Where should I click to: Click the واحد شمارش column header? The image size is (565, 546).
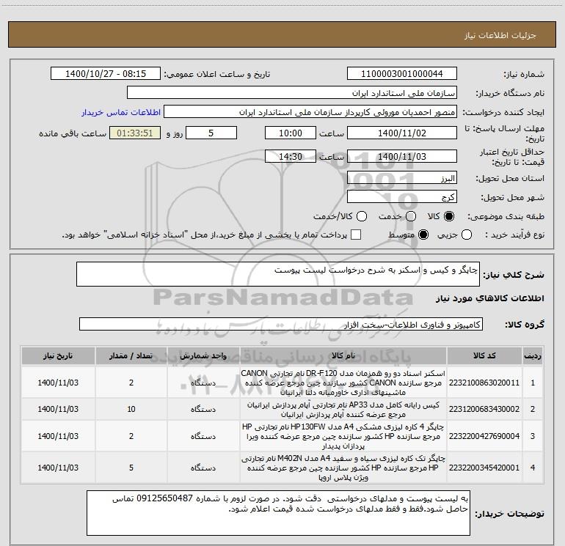[203, 355]
